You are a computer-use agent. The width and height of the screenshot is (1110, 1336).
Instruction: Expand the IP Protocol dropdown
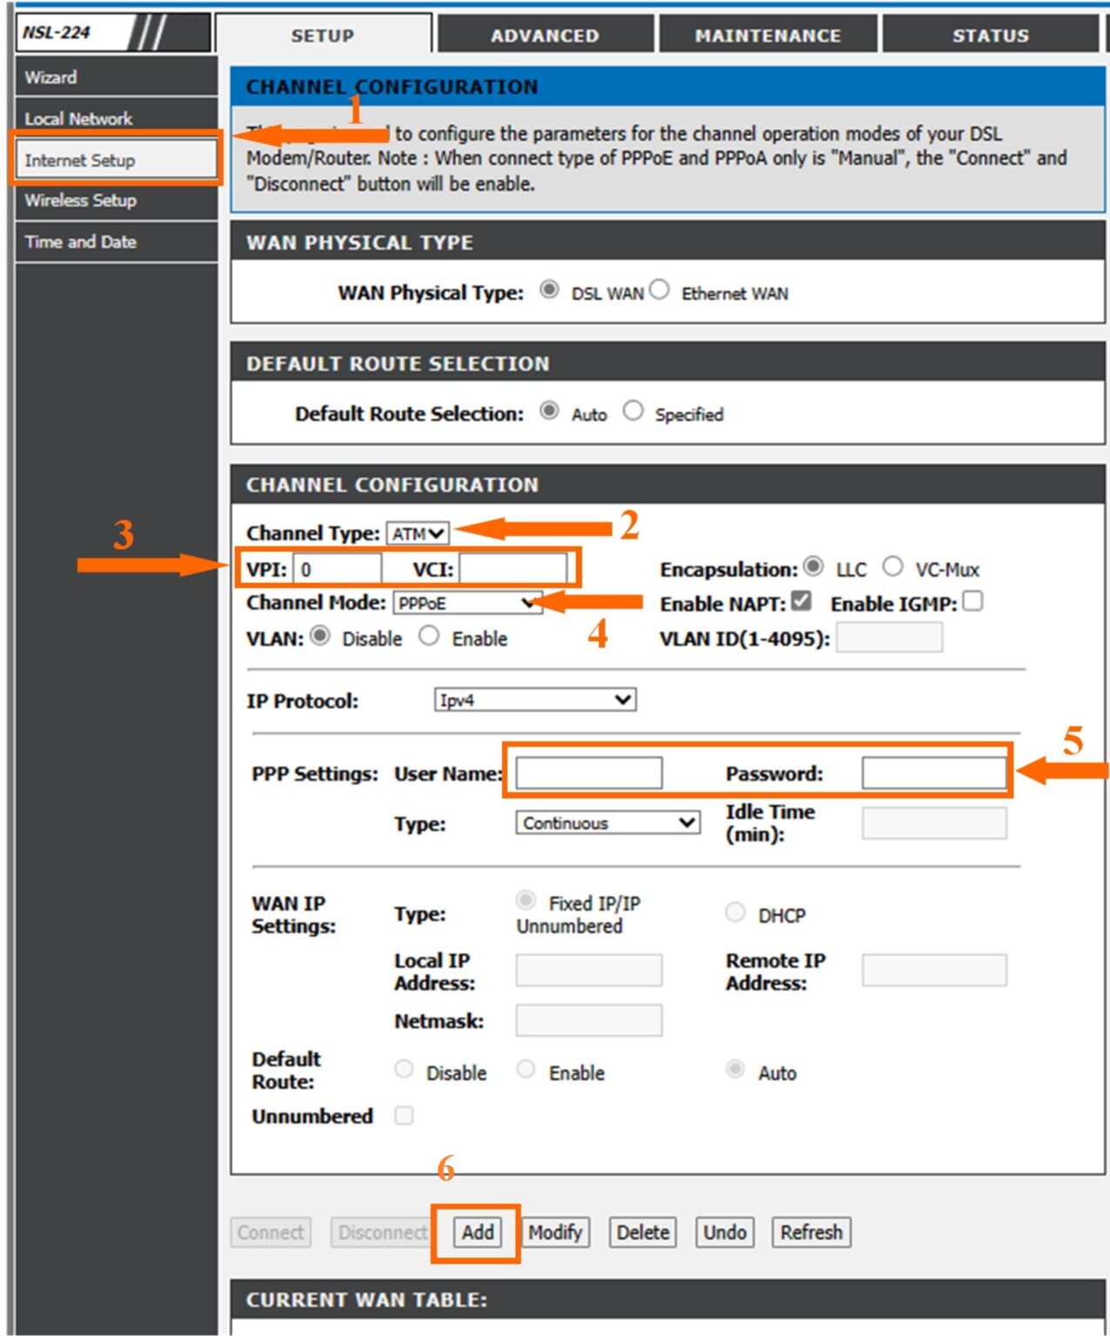tap(534, 700)
